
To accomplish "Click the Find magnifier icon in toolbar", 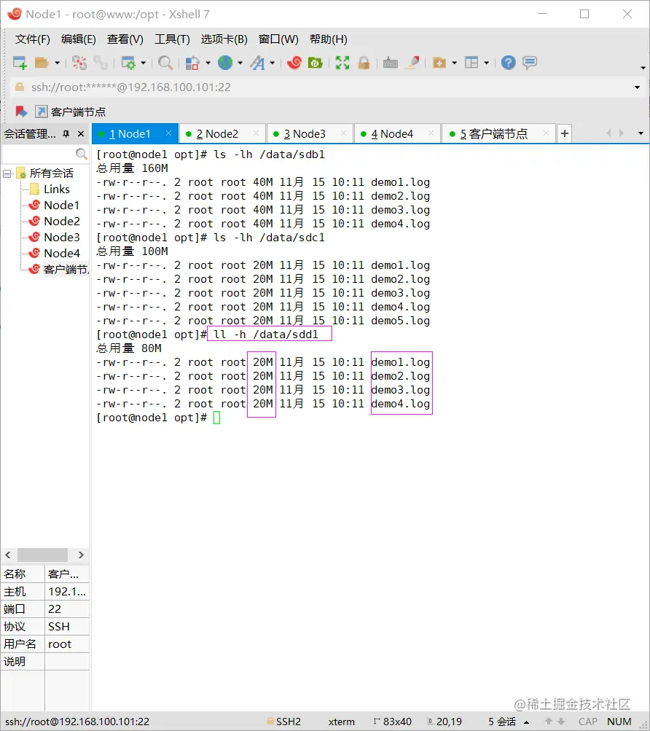I will [165, 63].
